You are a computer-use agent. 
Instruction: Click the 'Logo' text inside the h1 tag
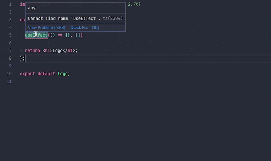[x=58, y=50]
